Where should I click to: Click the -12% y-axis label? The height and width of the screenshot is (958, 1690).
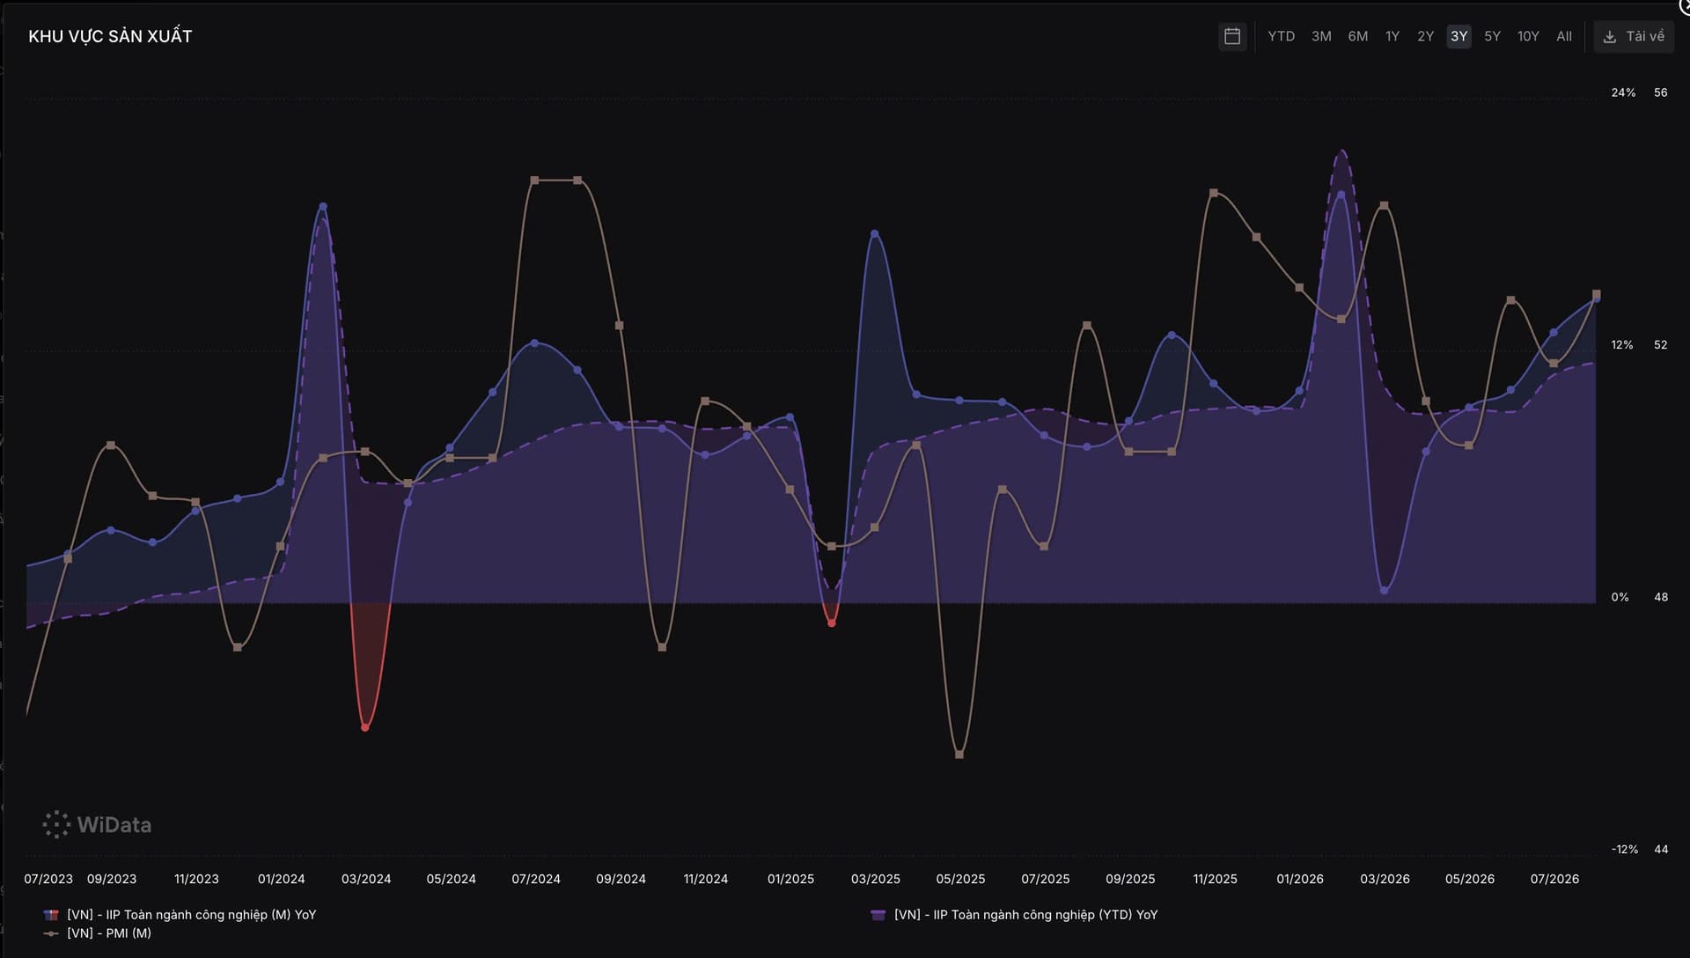1625,850
